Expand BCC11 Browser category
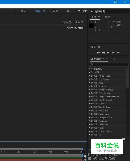The width and height of the screenshot is (130, 161). tap(90, 86)
